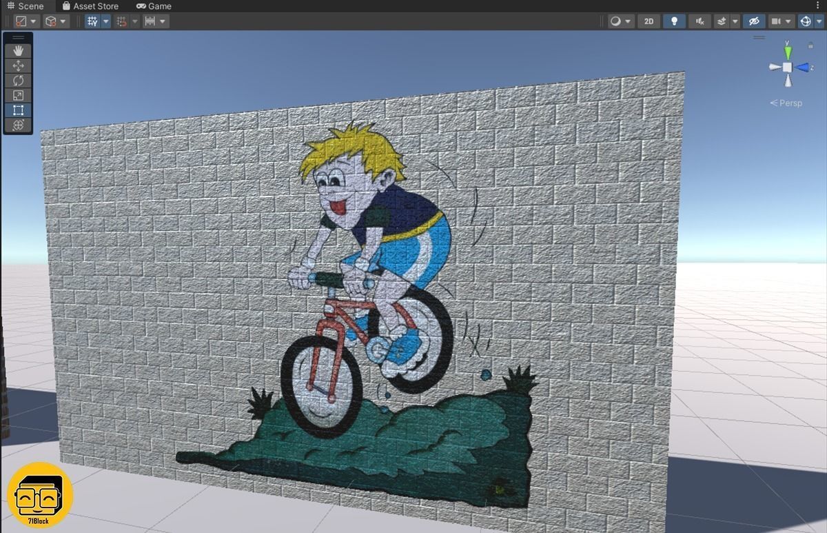Open the pivot/center mode dropdown arrow

coord(34,21)
